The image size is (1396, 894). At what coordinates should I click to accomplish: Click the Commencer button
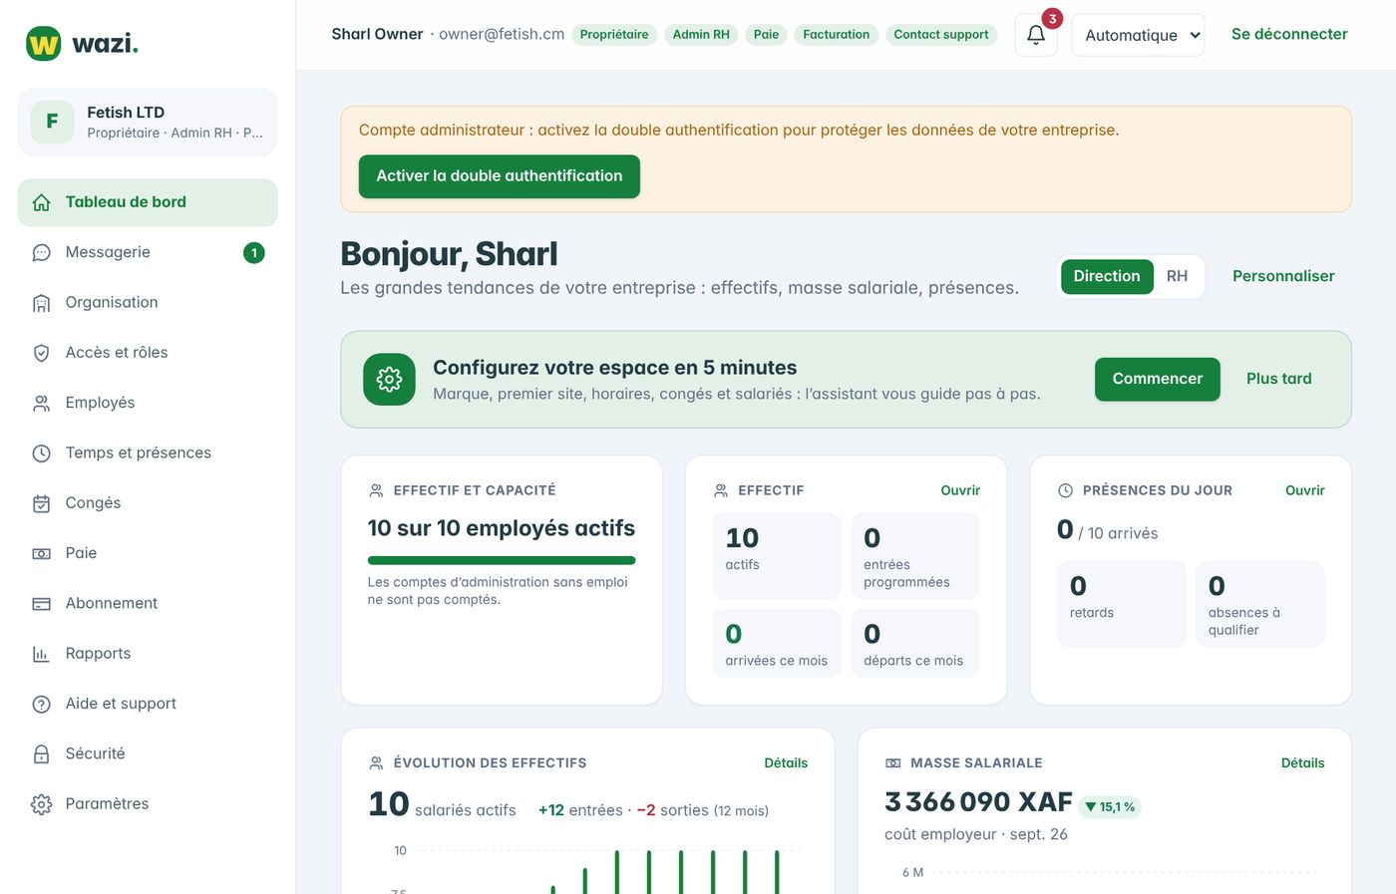[1158, 380]
